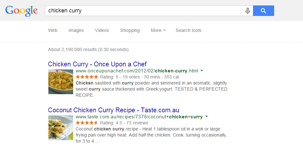Open Search tools
This screenshot has width=303, height=148.
click(189, 30)
